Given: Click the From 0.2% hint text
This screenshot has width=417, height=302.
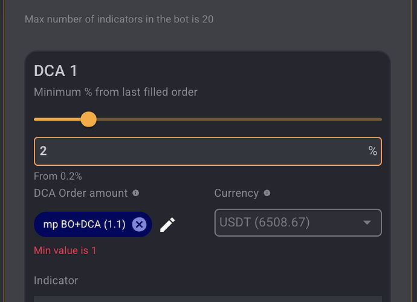Looking at the screenshot, I should point(58,176).
